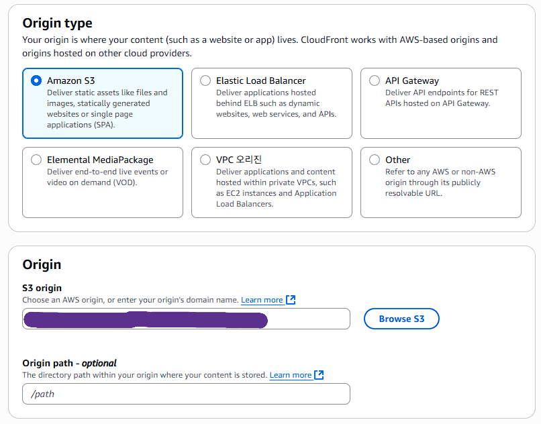This screenshot has width=541, height=424.
Task: Click into the Origin path /path field
Action: (186, 394)
